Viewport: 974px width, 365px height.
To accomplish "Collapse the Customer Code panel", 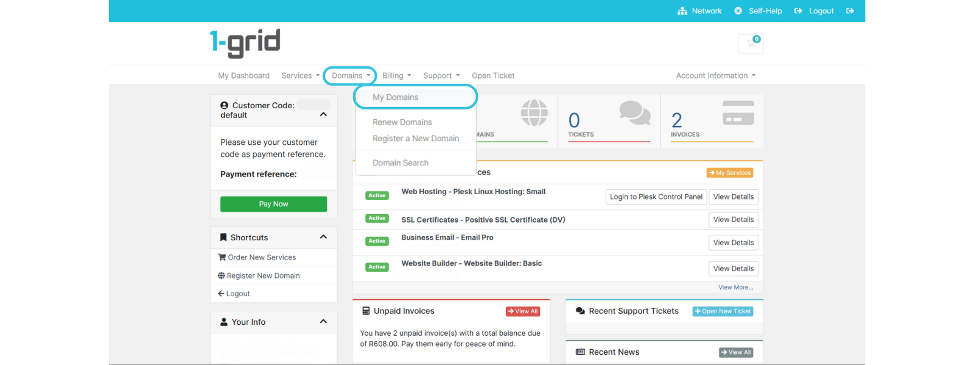I will 323,114.
